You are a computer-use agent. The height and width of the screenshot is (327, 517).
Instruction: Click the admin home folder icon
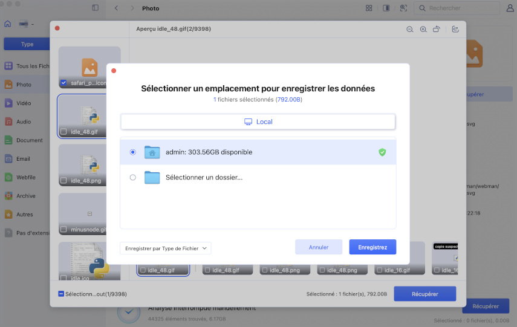152,152
